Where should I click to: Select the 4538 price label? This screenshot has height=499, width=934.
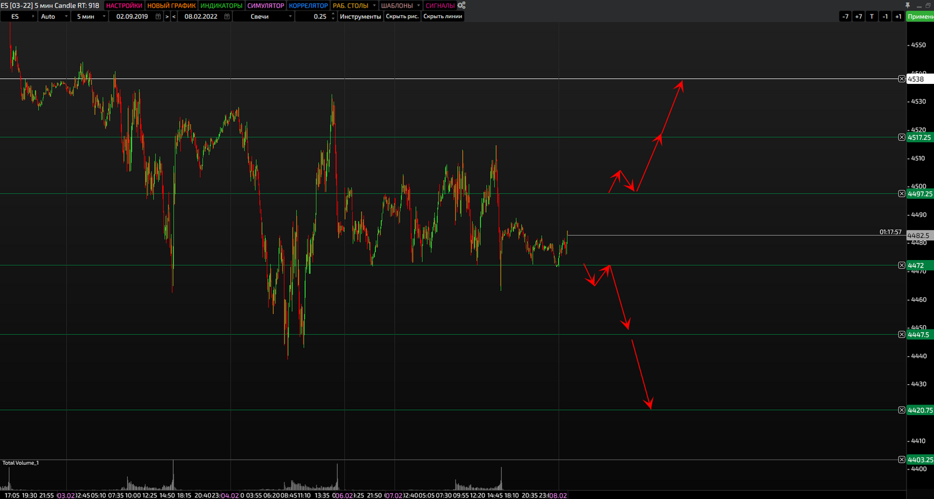[920, 79]
